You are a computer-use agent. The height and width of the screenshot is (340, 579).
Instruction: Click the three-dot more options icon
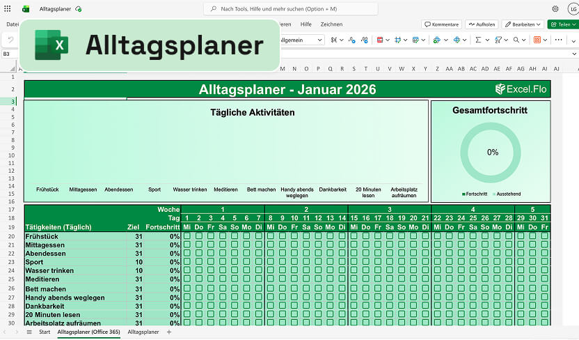[558, 40]
